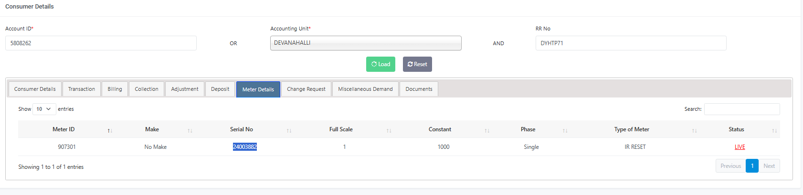Viewport: 803px width, 195px height.
Task: Click the Reset button
Action: (x=417, y=64)
